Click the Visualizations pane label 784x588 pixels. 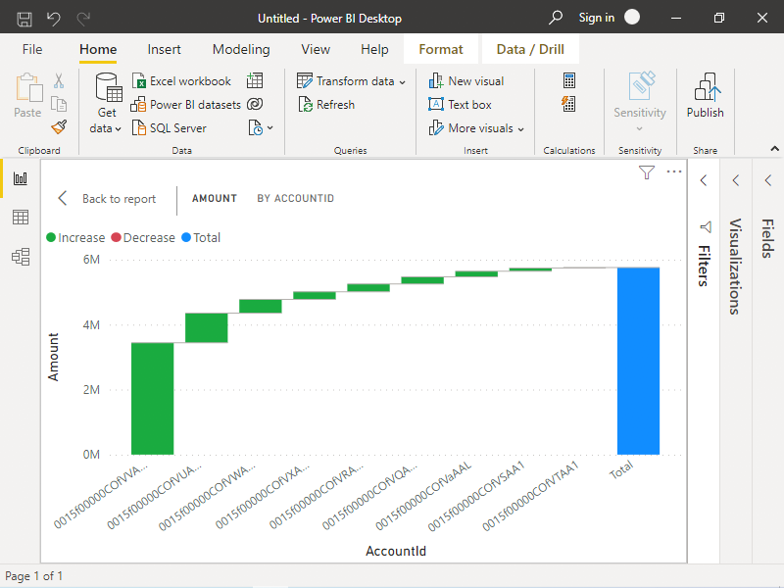pos(734,267)
